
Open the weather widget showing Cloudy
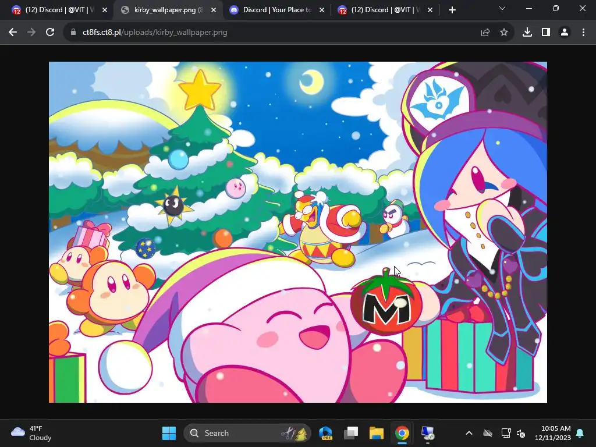31,433
